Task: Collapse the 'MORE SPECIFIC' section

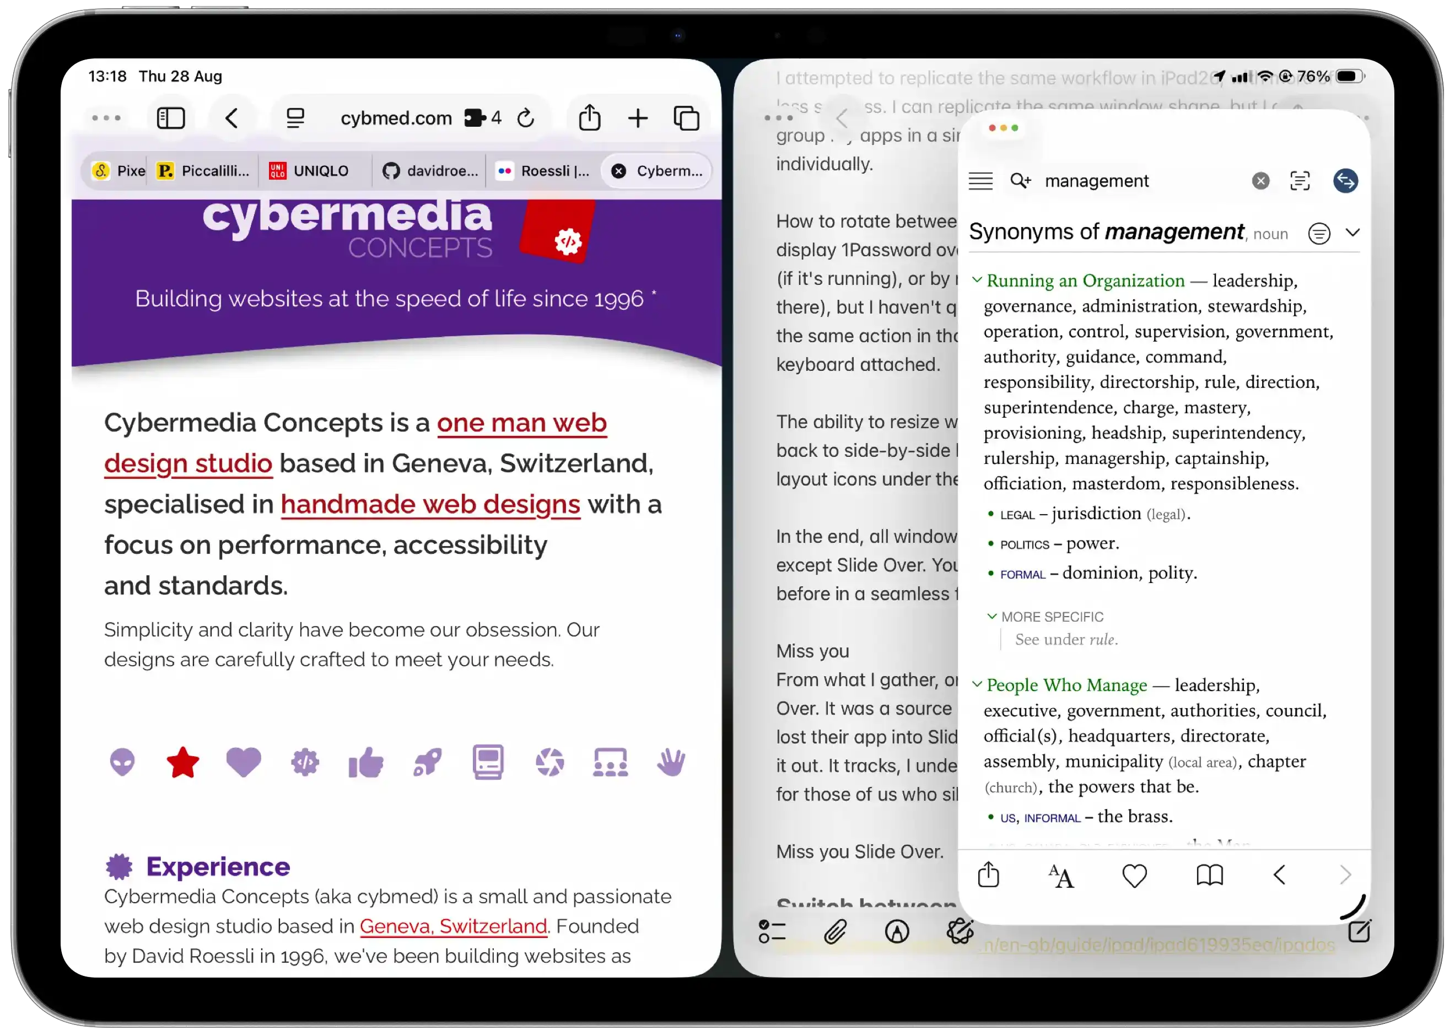Action: tap(992, 616)
